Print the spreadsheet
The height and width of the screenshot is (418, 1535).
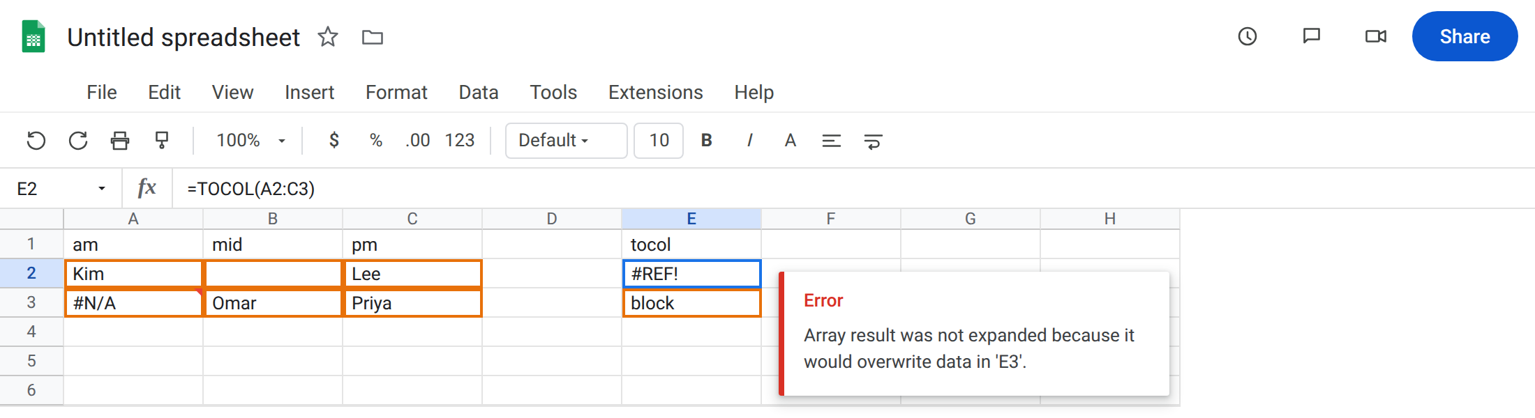120,141
